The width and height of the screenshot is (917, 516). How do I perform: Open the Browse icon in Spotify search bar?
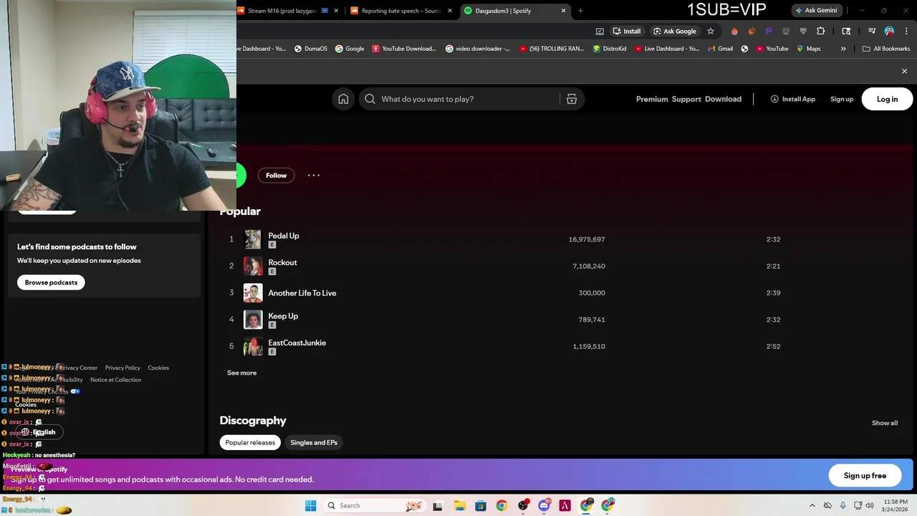(571, 99)
